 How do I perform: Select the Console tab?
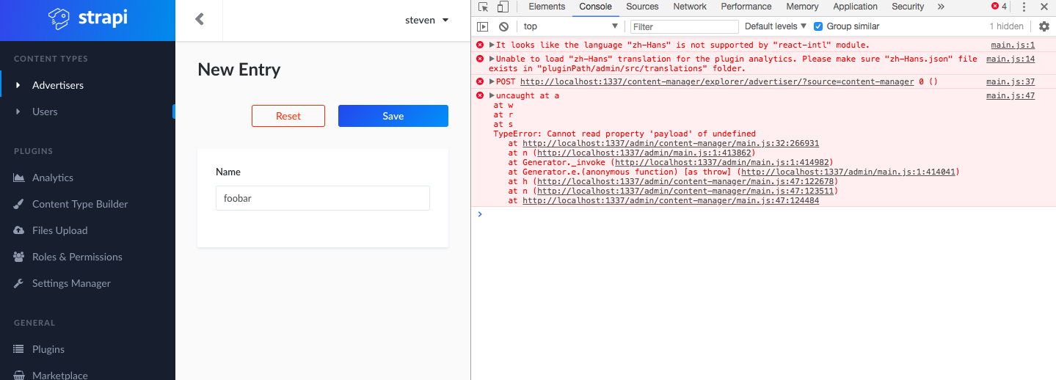(595, 7)
